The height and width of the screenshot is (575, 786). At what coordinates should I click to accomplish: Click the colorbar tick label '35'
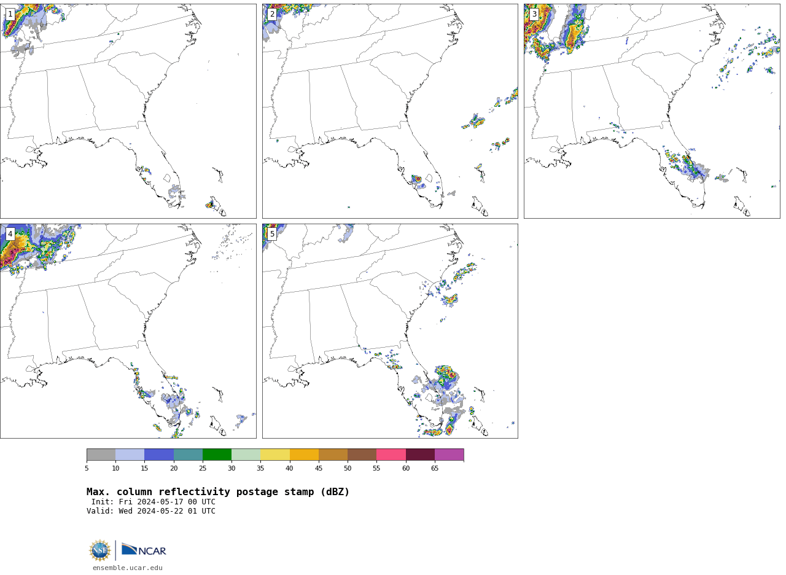[260, 469]
